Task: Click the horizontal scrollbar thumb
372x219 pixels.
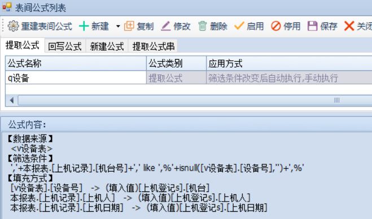Action: click(195, 100)
